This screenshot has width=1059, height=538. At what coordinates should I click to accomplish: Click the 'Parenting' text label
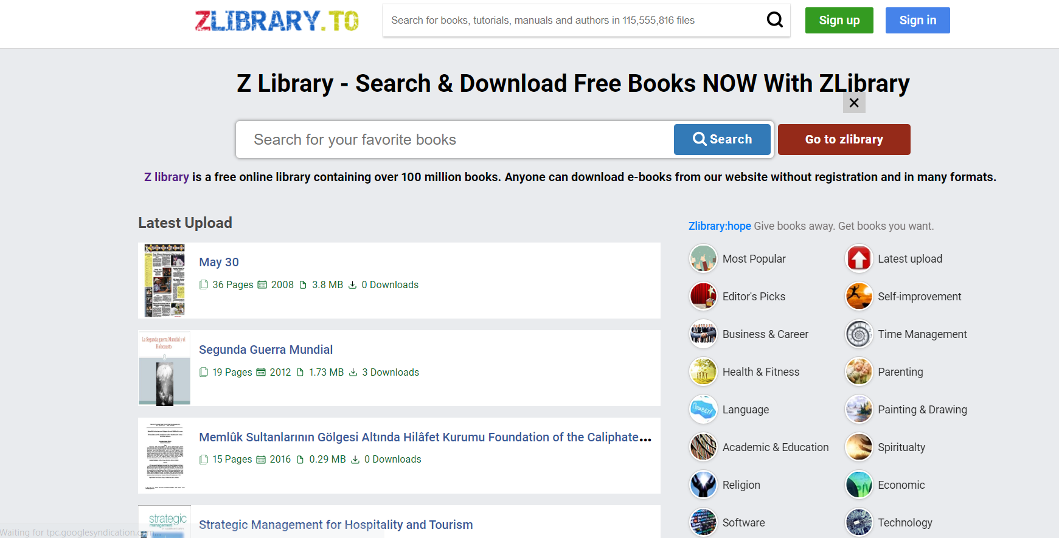point(900,372)
